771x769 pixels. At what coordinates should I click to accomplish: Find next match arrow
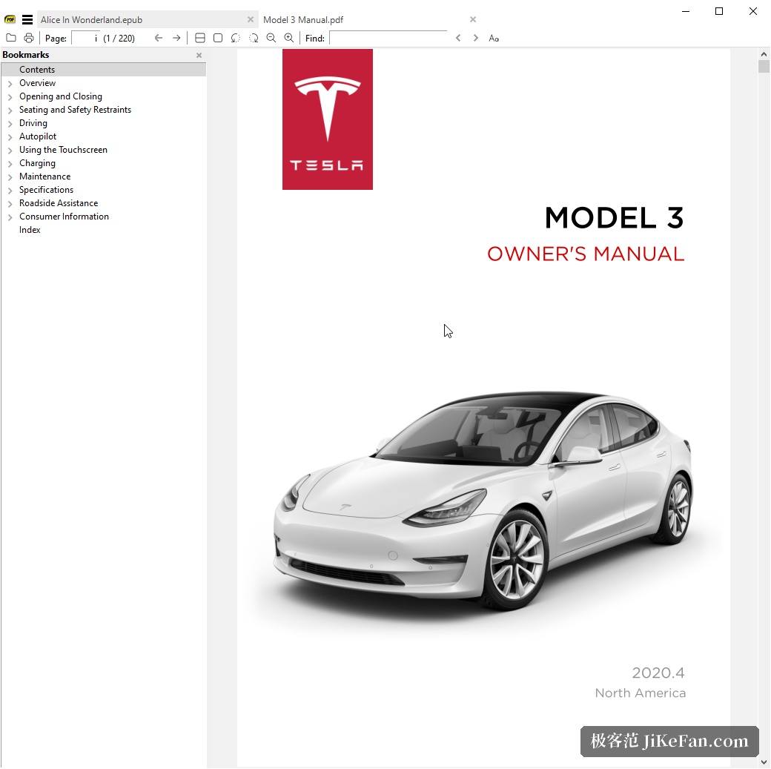pos(475,38)
